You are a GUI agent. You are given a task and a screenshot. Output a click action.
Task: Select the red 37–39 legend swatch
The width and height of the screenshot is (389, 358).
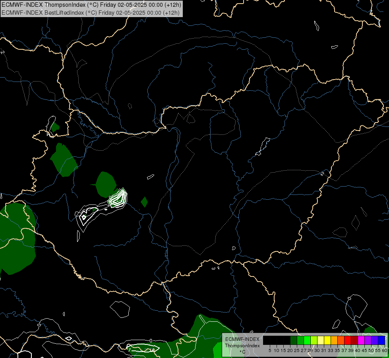click(348, 340)
